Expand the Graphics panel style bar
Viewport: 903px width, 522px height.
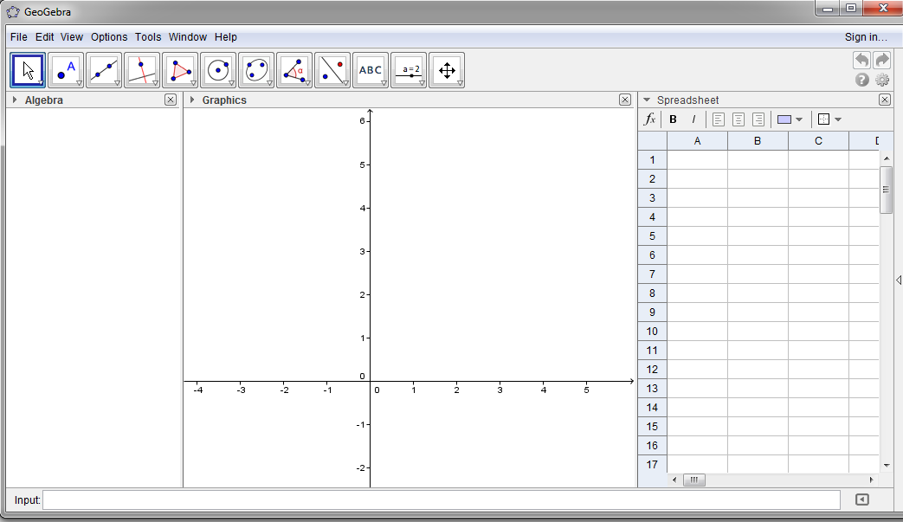point(192,100)
